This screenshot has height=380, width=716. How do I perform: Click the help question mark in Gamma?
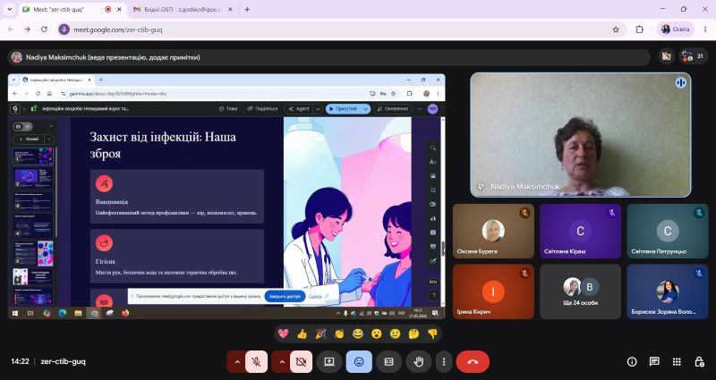(x=433, y=296)
